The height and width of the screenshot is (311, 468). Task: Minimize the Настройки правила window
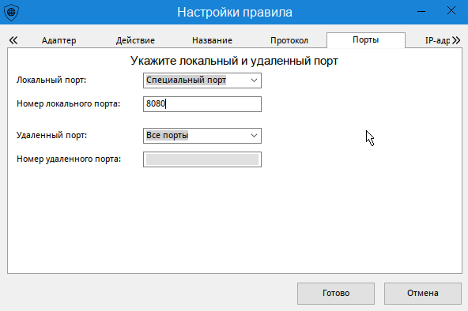(x=421, y=12)
